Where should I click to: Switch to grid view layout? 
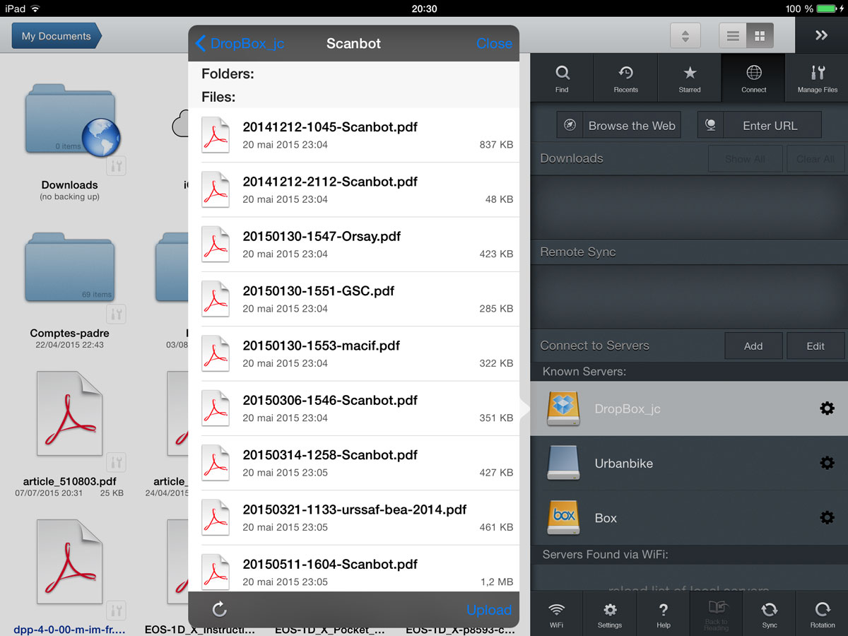click(x=760, y=35)
